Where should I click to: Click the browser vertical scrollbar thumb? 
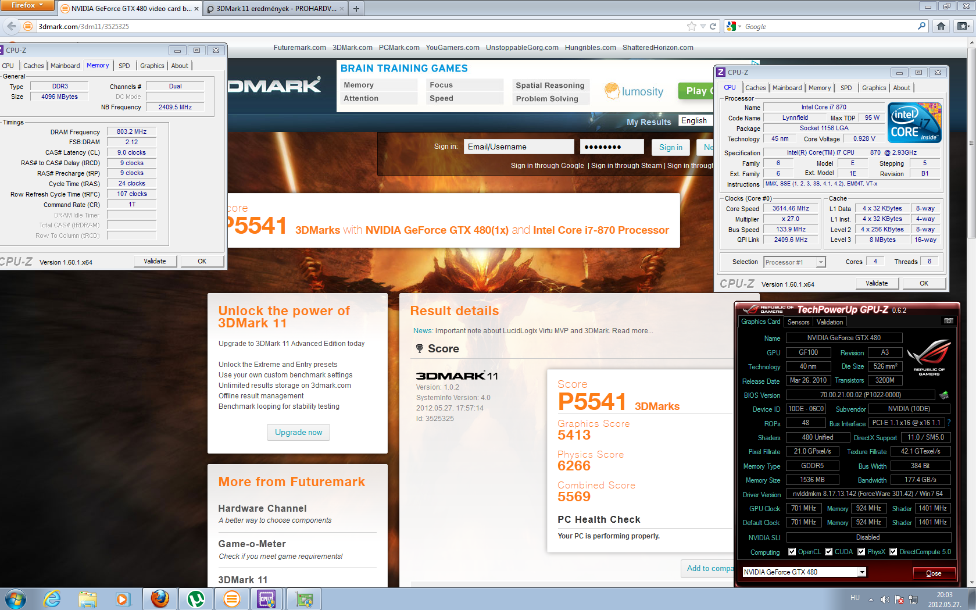[971, 143]
